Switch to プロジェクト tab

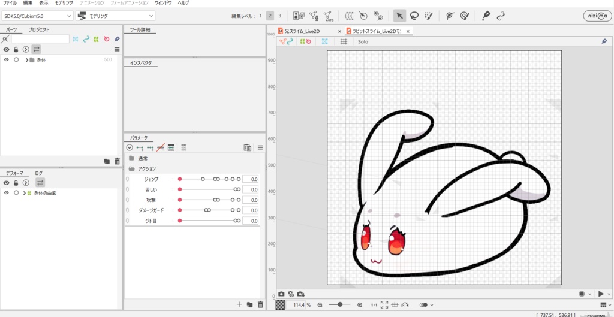pyautogui.click(x=39, y=30)
